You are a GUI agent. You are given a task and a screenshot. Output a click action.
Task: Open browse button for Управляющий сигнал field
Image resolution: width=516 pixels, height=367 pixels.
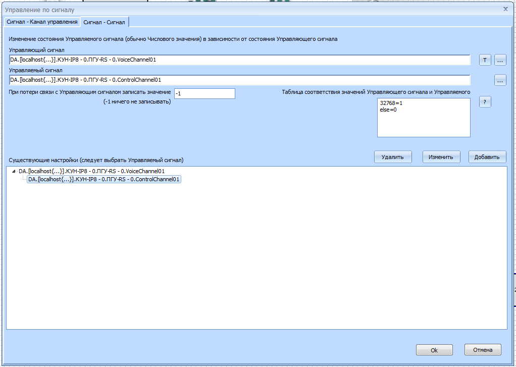pos(500,60)
